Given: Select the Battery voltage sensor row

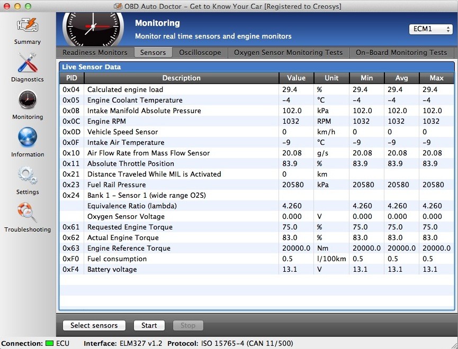Looking at the screenshot, I should (159, 269).
